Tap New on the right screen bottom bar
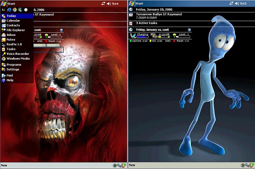This screenshot has width=255, height=169. pos(132,165)
